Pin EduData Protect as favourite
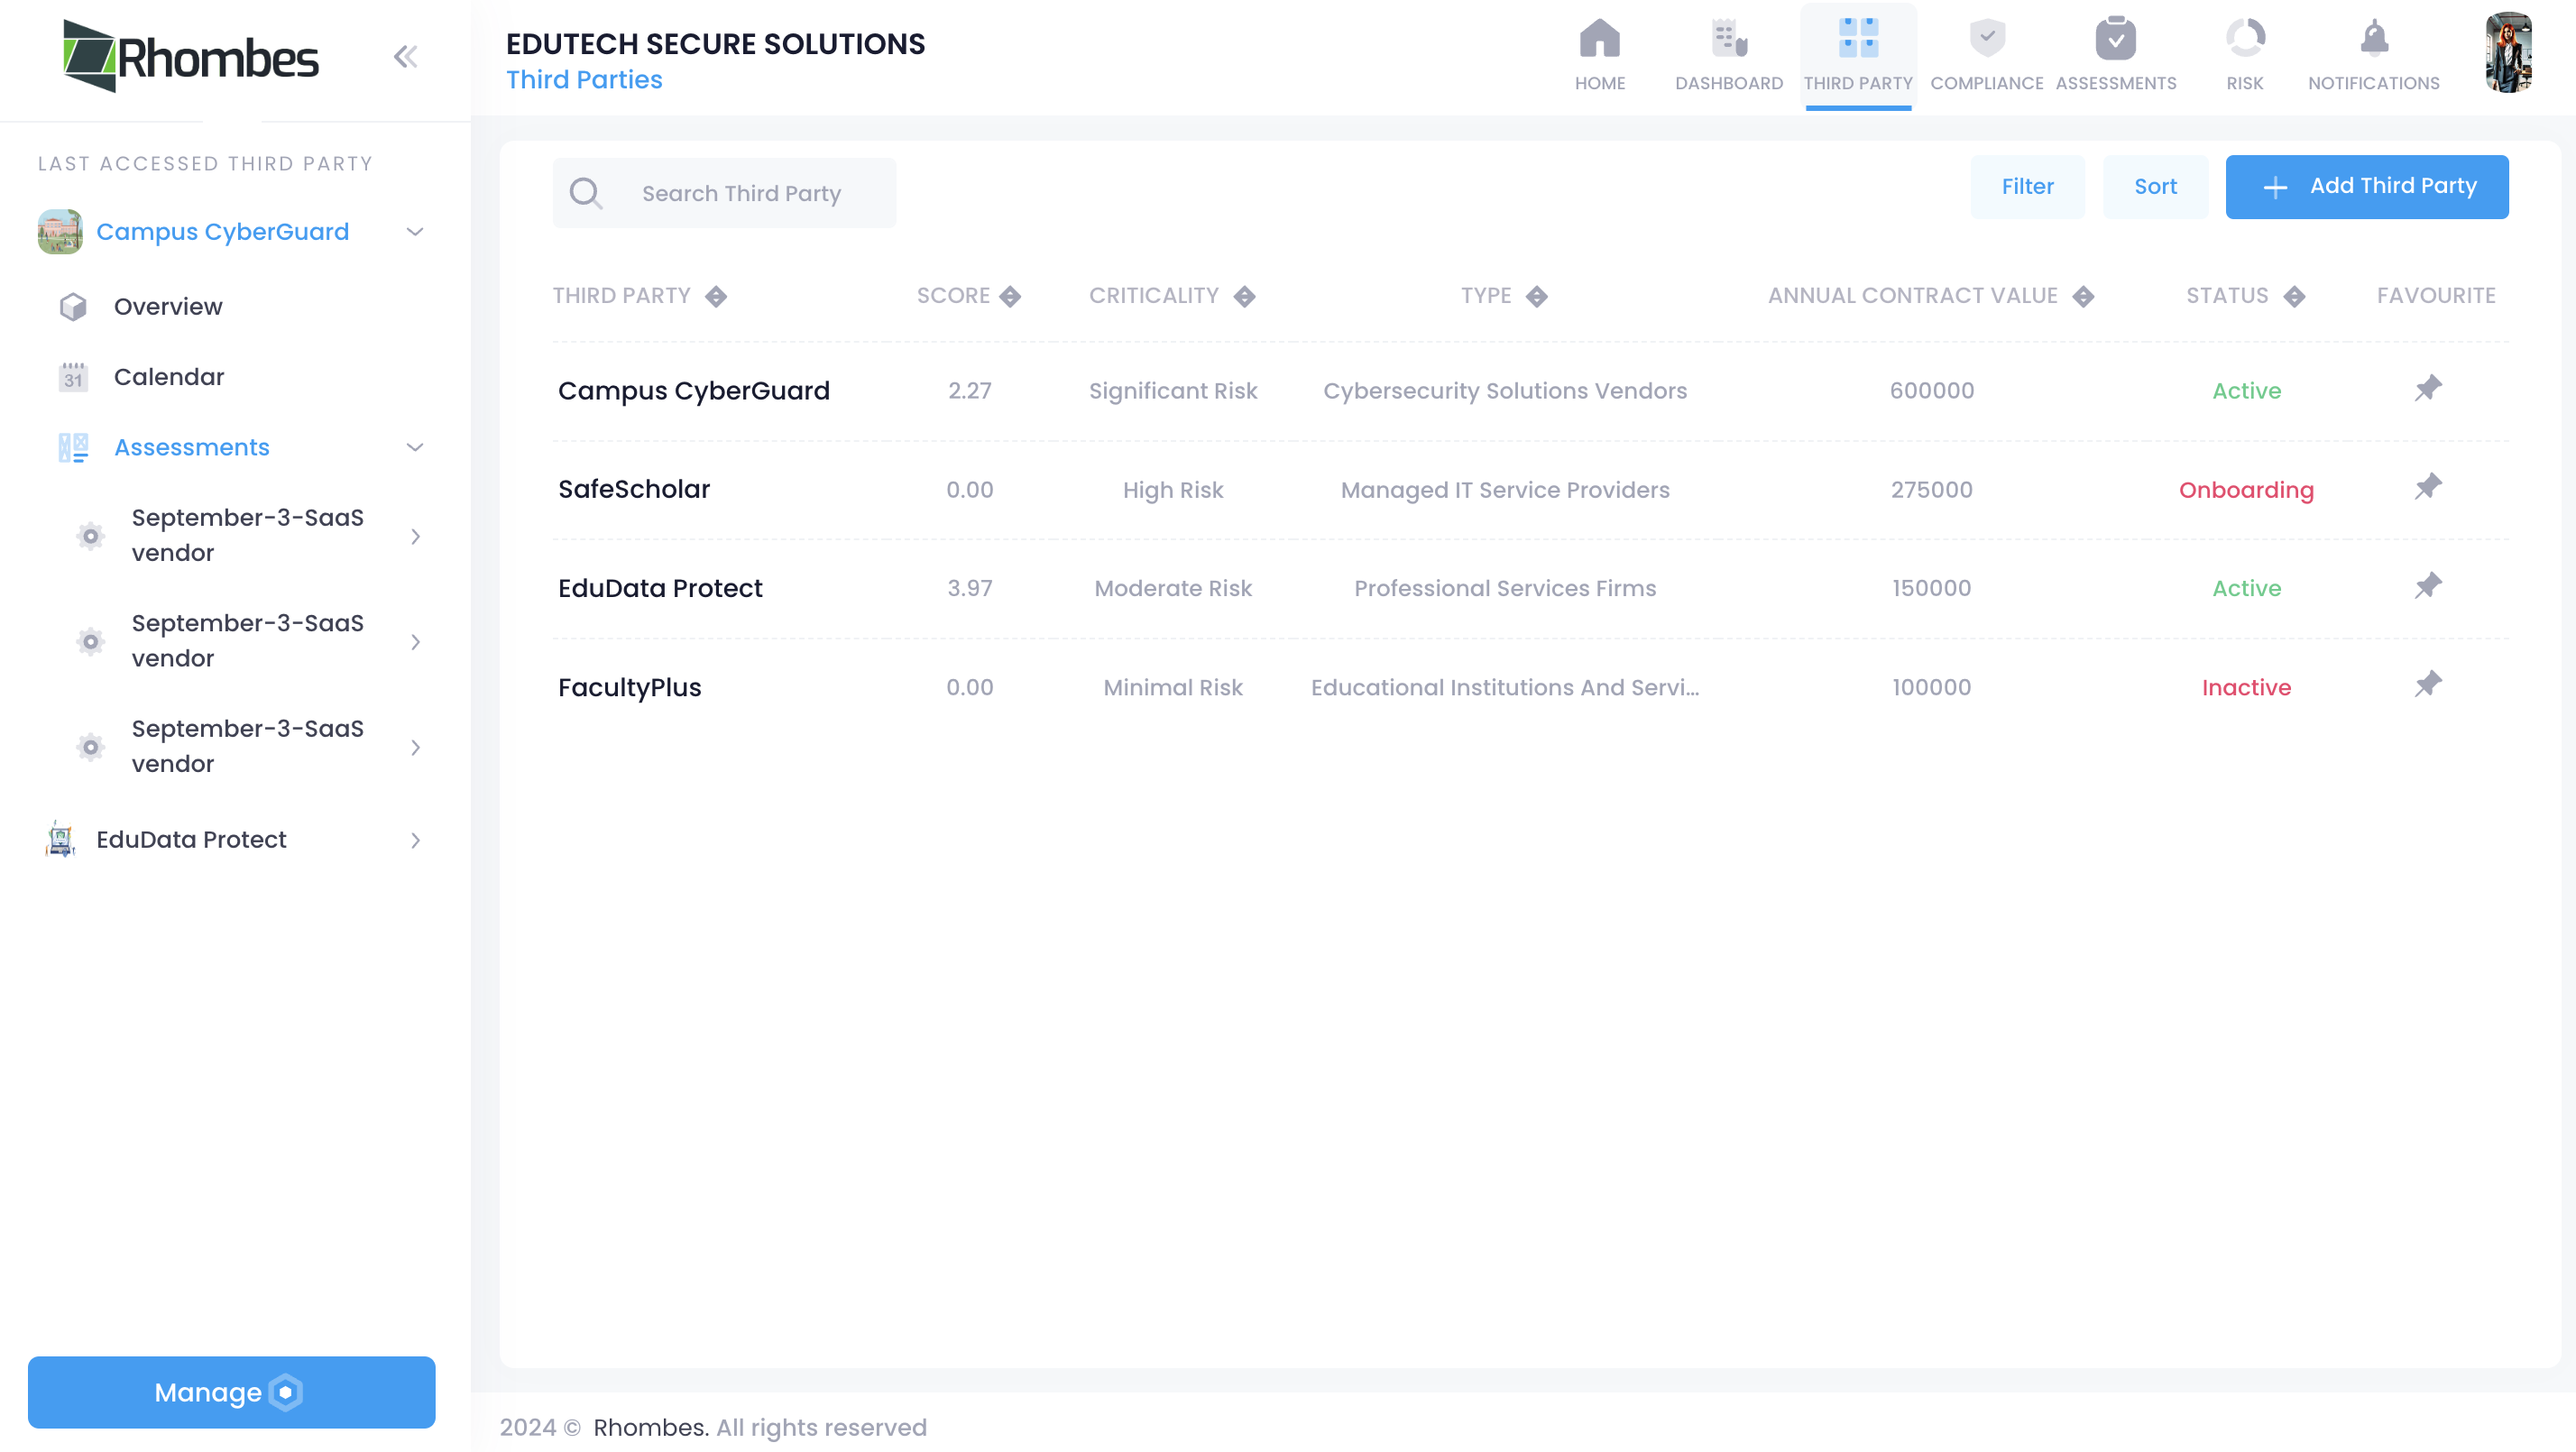The image size is (2576, 1452). [2427, 586]
